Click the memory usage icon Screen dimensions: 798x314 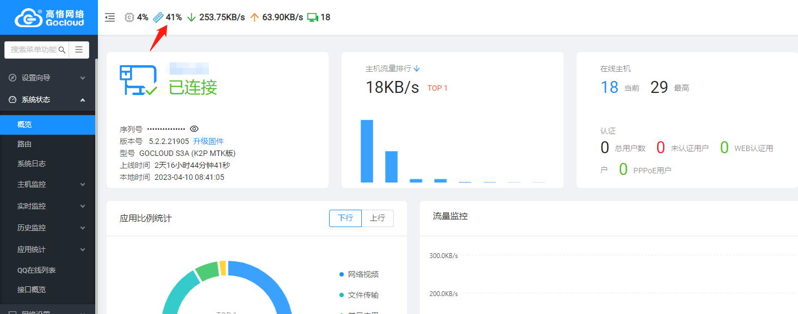pos(158,17)
